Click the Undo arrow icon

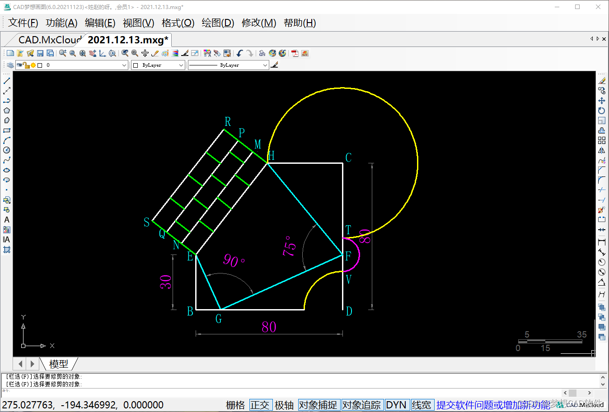tap(239, 53)
